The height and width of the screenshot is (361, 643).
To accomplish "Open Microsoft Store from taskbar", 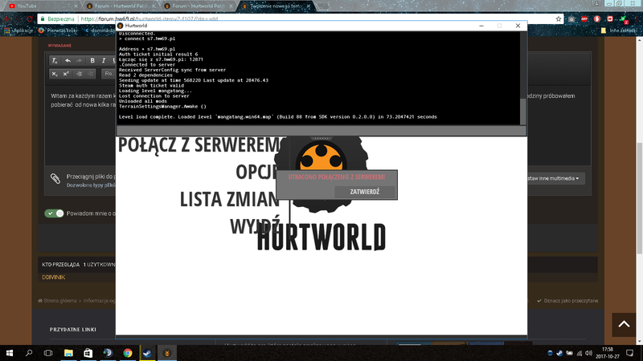I will pos(88,353).
